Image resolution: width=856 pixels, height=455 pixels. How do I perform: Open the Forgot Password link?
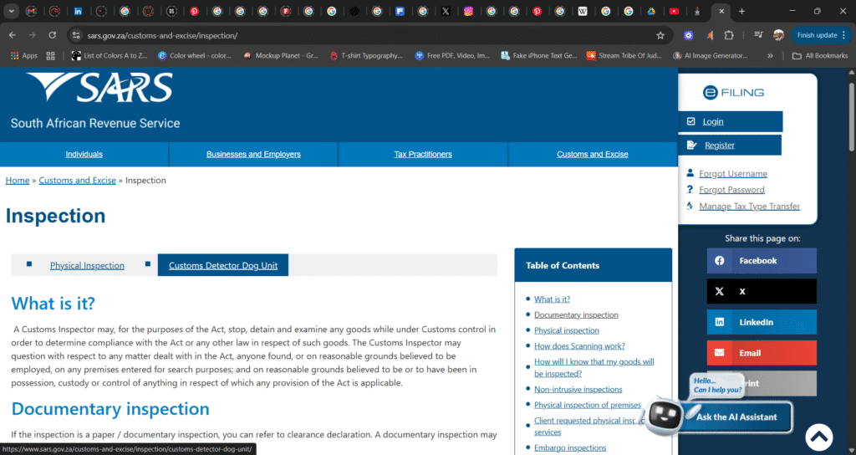click(x=731, y=190)
